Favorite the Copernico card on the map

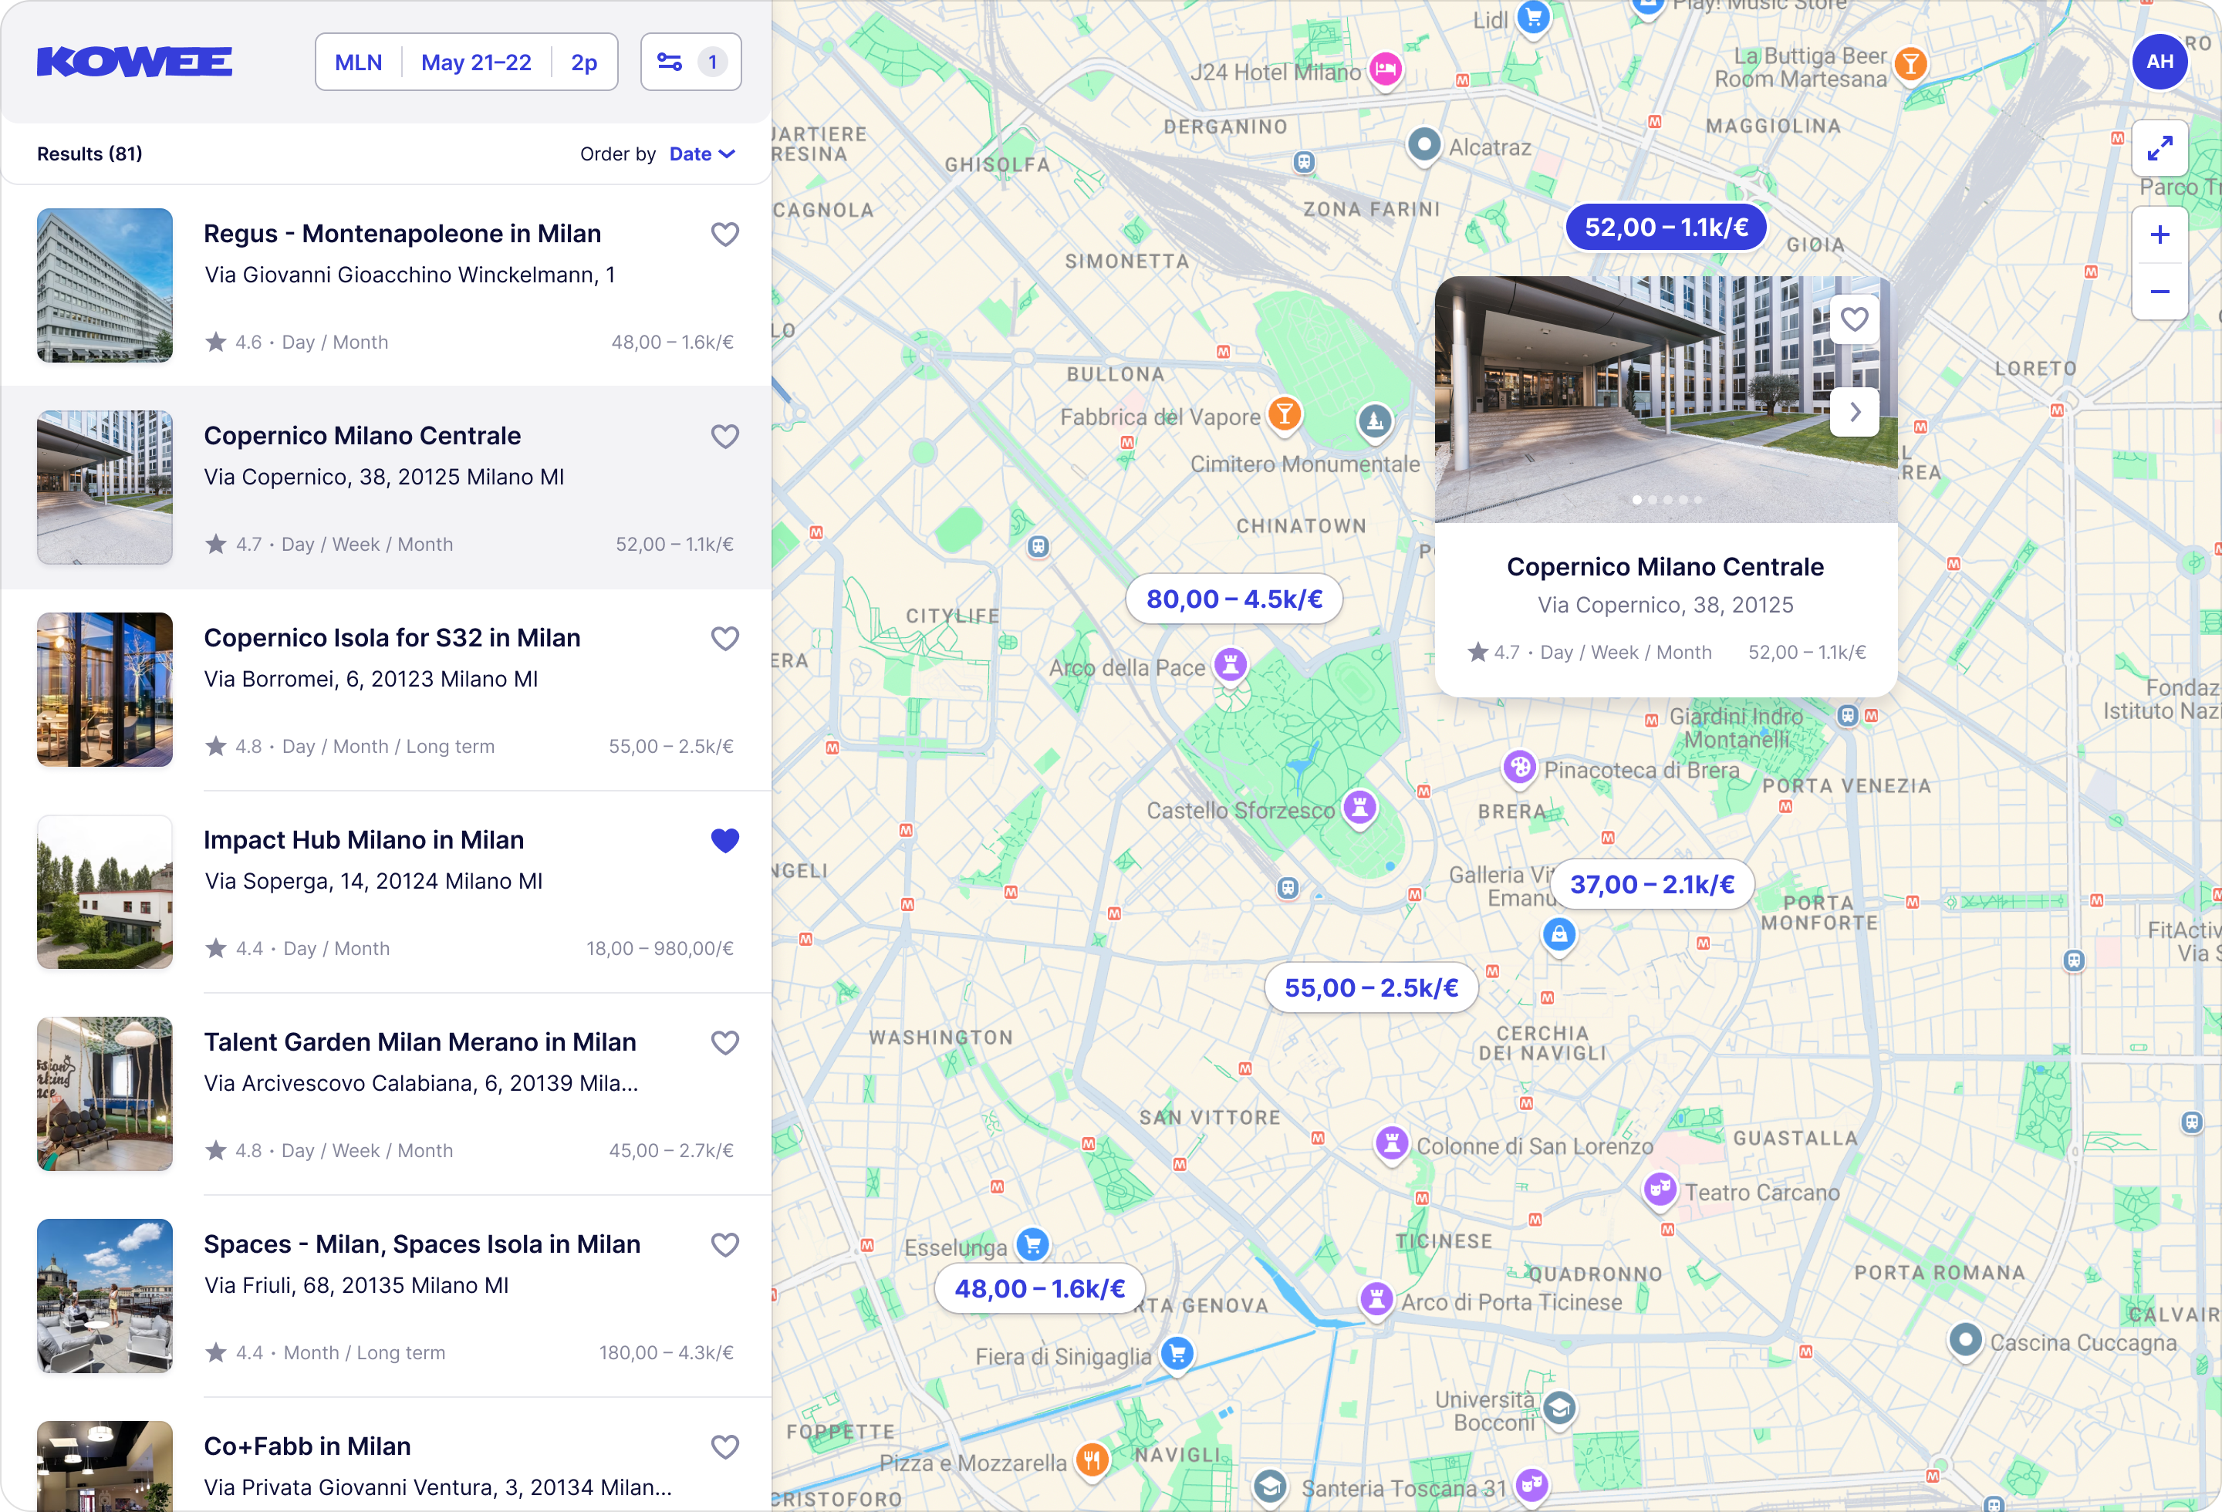tap(1854, 319)
